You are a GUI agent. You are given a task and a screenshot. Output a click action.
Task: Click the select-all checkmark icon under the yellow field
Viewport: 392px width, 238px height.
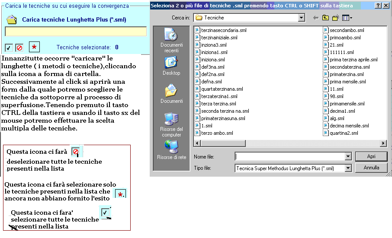click(9, 48)
